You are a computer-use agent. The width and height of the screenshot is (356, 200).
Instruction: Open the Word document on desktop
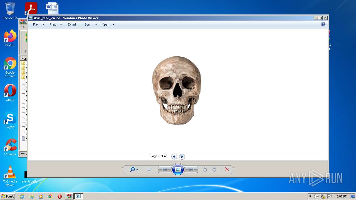pyautogui.click(x=52, y=9)
